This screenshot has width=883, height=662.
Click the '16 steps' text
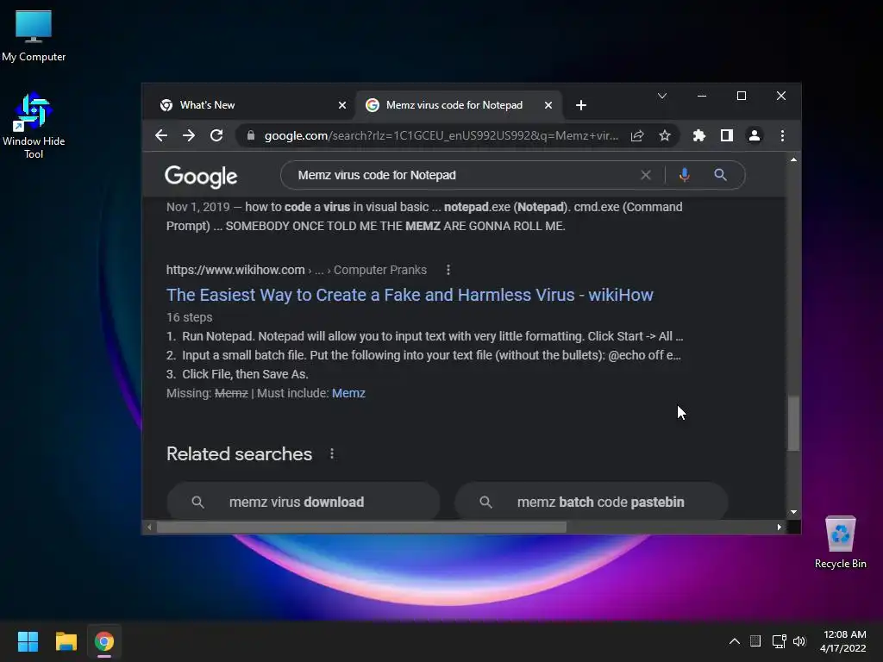189,317
